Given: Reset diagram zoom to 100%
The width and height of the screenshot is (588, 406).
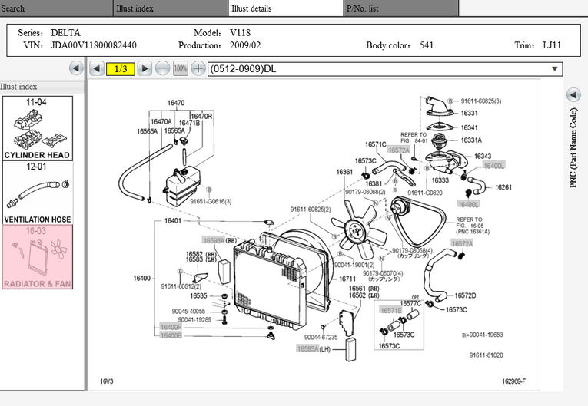Looking at the screenshot, I should (x=181, y=69).
